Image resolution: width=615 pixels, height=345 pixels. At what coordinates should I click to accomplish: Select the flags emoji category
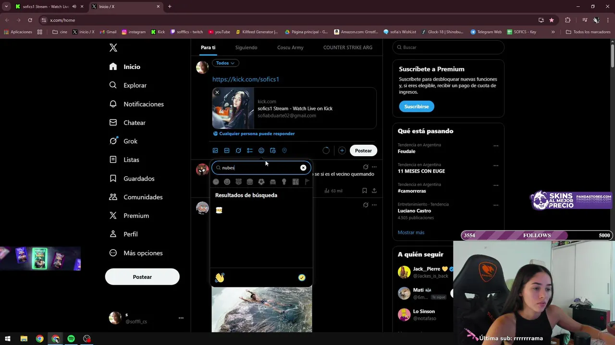point(307,182)
